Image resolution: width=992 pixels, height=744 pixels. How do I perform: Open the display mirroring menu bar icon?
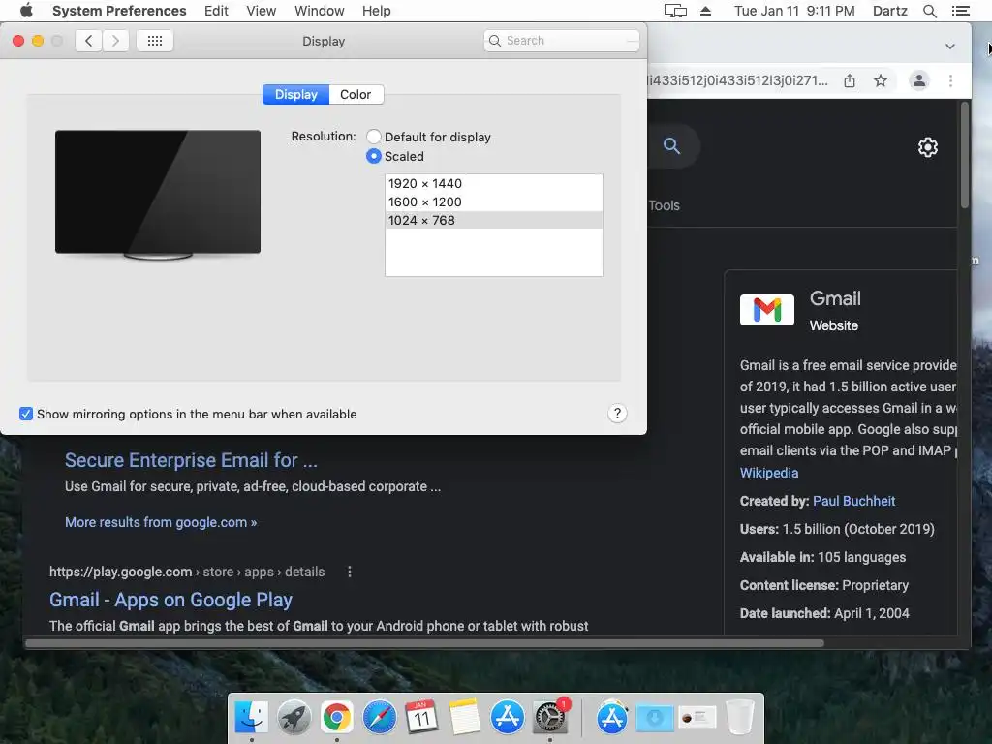coord(675,11)
